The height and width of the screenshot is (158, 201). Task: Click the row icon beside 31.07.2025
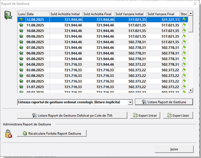click(x=21, y=87)
